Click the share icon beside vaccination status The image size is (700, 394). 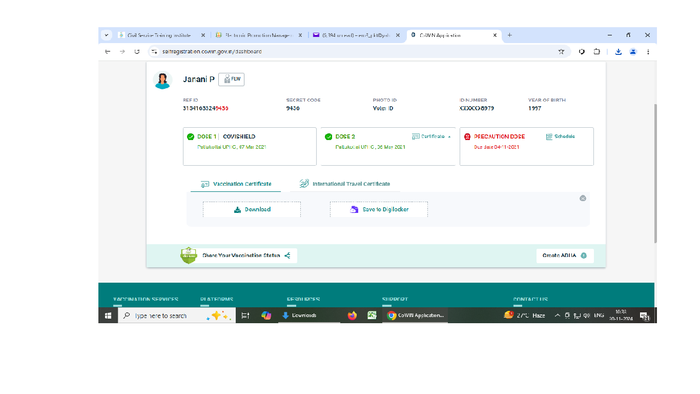287,255
